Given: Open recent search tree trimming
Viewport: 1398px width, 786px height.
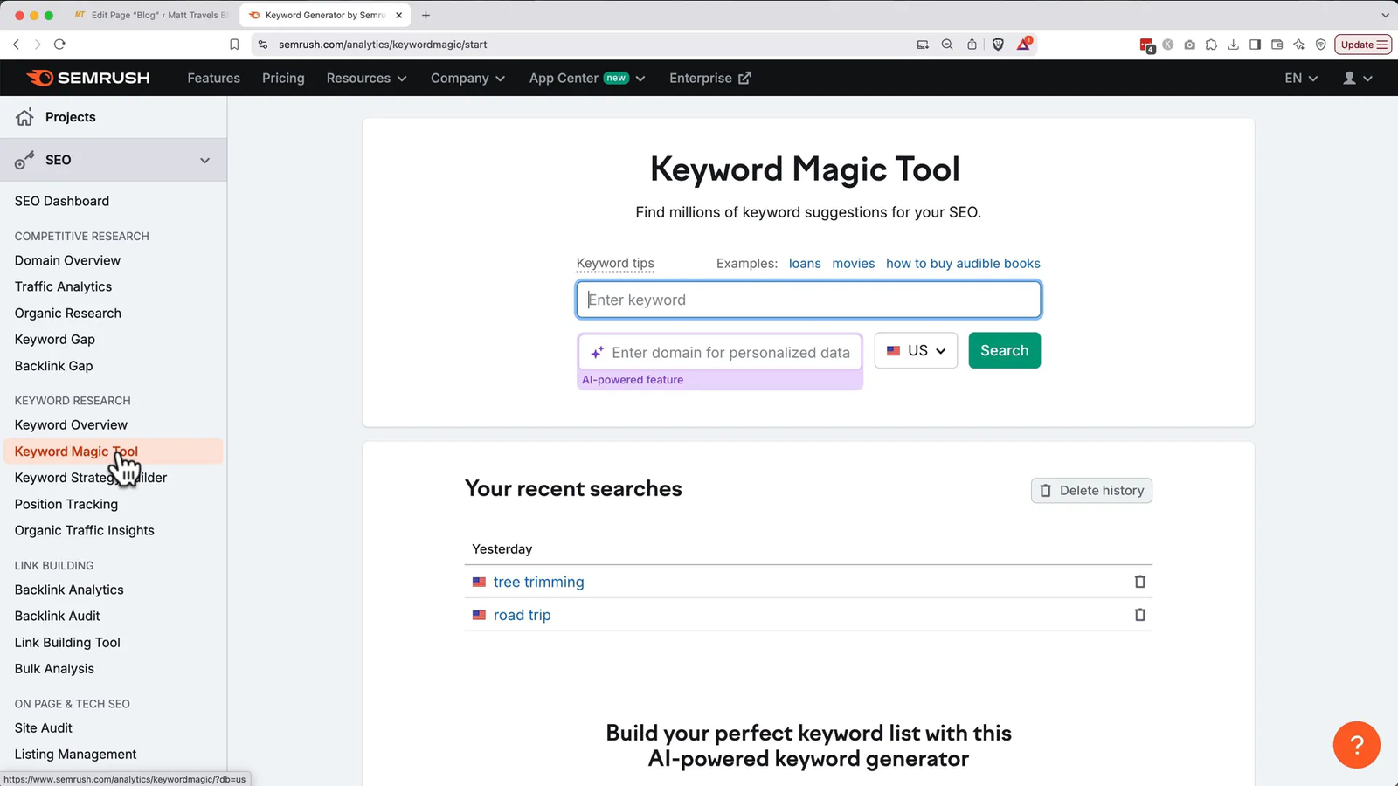Looking at the screenshot, I should click(x=538, y=582).
